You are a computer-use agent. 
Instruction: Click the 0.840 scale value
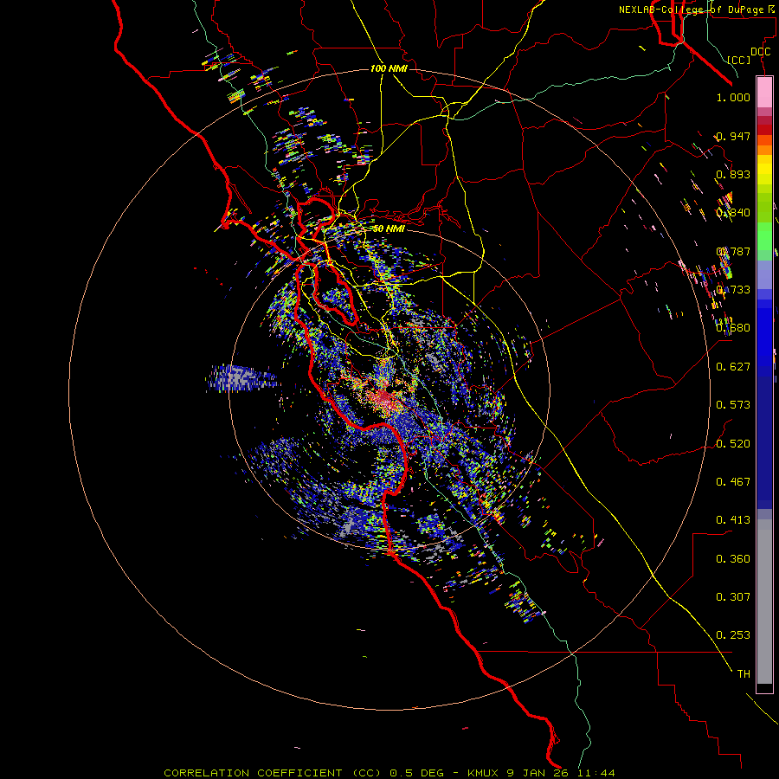(x=733, y=213)
